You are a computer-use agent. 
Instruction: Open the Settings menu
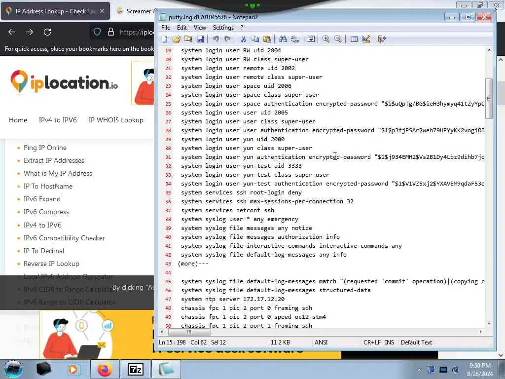click(x=223, y=28)
